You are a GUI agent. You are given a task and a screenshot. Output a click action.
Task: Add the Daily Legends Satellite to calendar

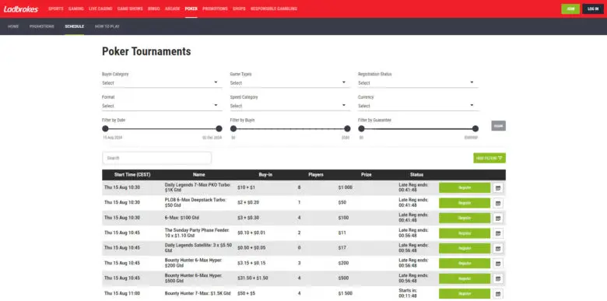(x=498, y=248)
